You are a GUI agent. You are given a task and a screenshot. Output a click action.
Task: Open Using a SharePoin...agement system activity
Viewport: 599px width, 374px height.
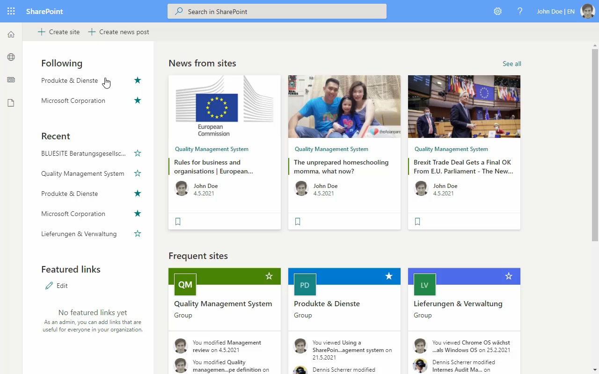[352, 350]
